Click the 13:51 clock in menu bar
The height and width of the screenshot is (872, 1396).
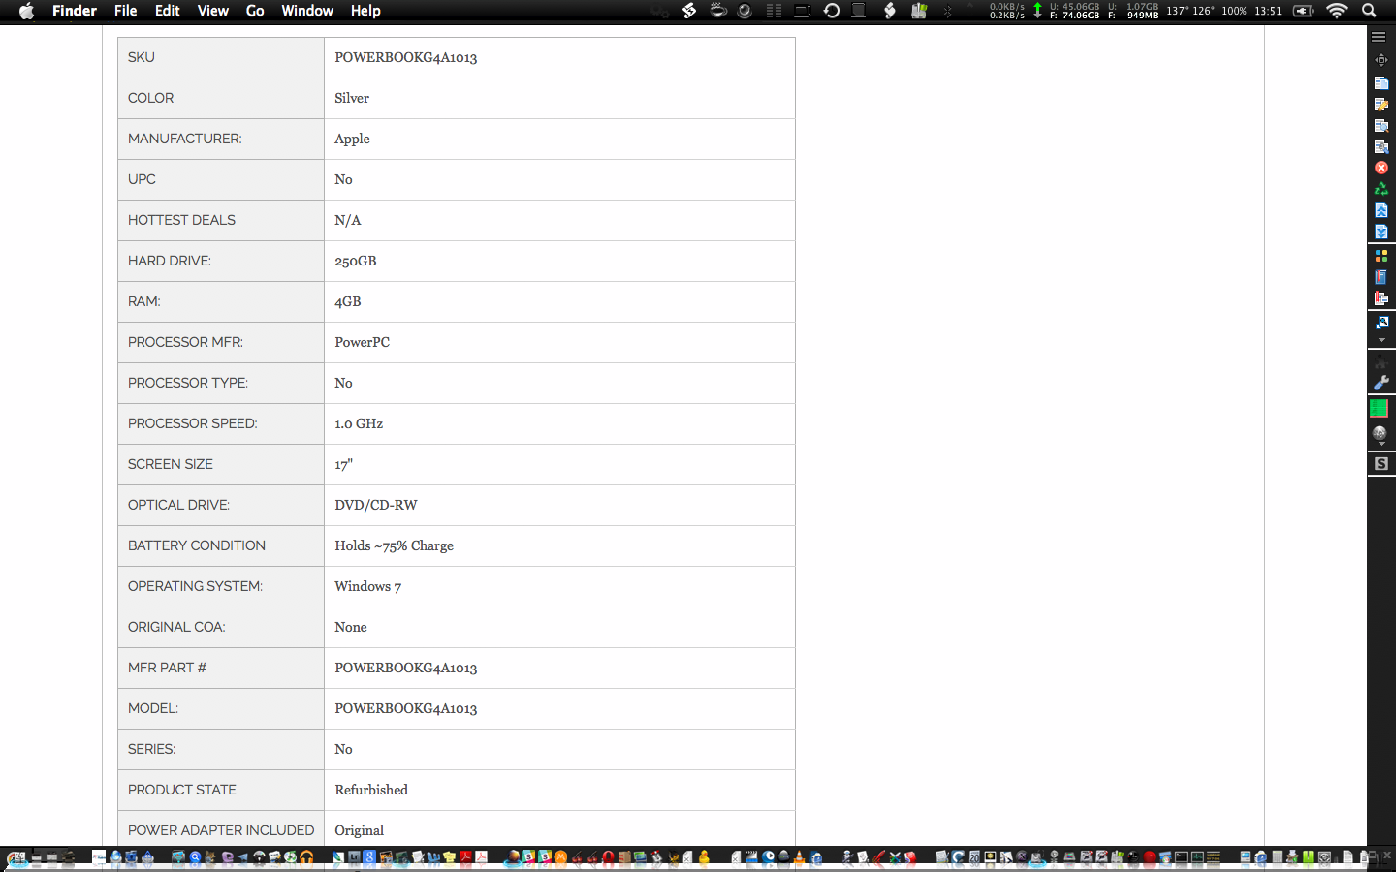click(1268, 11)
